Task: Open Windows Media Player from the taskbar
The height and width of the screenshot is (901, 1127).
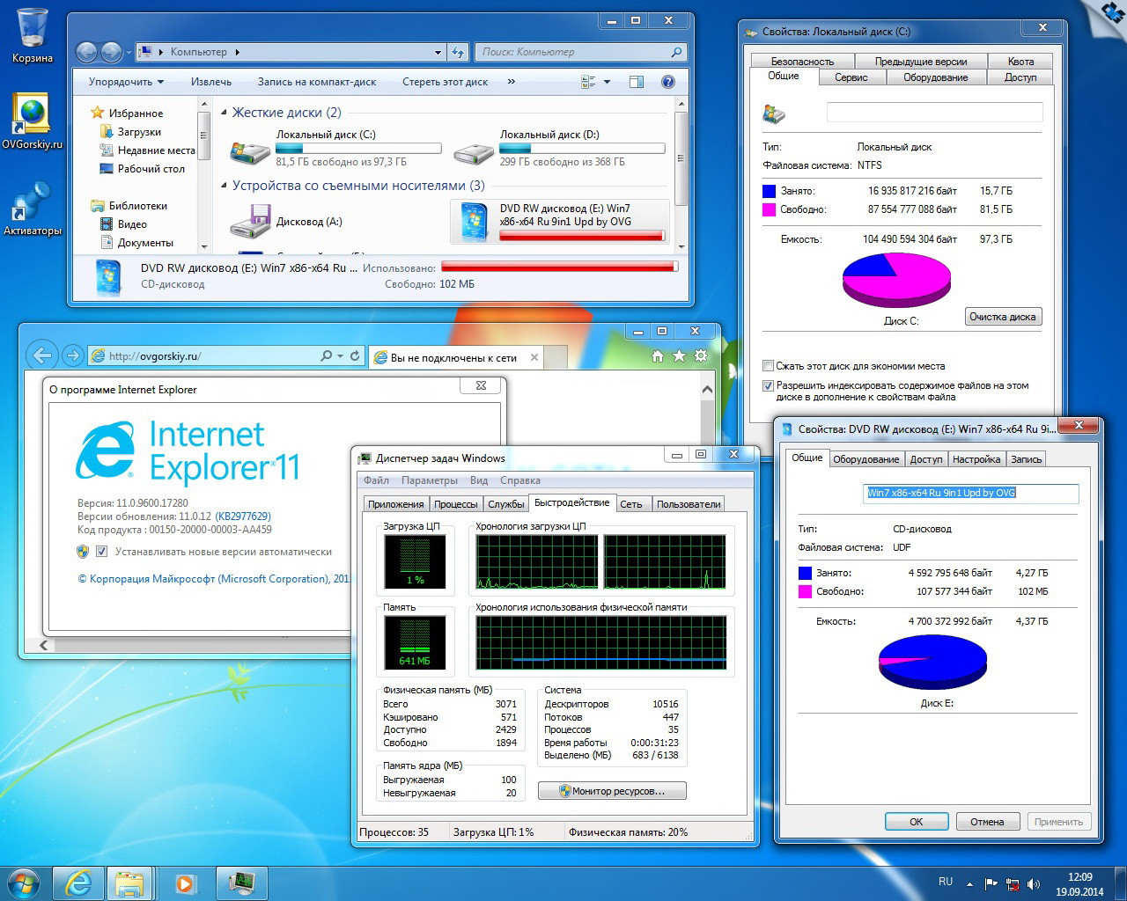Action: coord(185,883)
